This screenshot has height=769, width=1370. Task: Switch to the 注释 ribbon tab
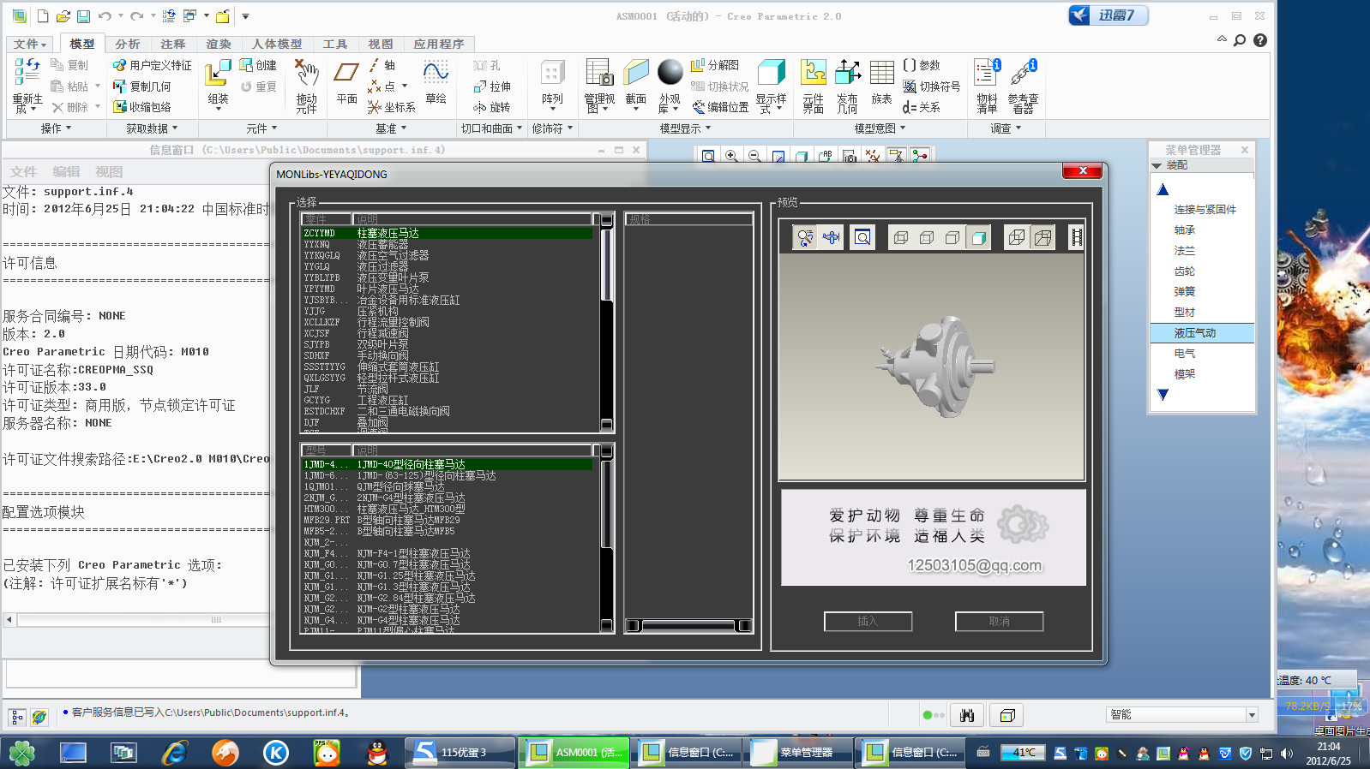pyautogui.click(x=173, y=44)
